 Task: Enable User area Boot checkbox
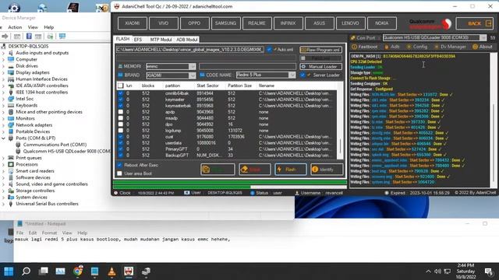tap(119, 173)
